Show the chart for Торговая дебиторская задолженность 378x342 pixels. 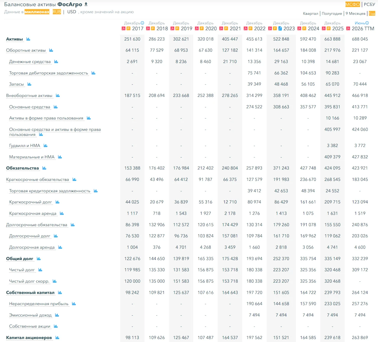[93, 73]
